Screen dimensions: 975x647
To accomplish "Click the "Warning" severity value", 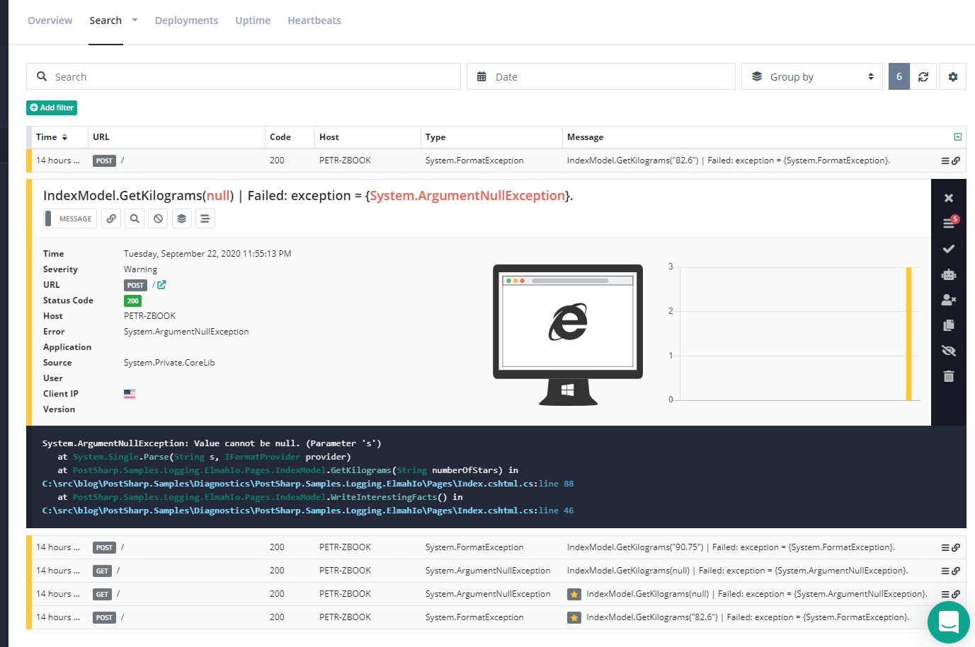I will [141, 269].
